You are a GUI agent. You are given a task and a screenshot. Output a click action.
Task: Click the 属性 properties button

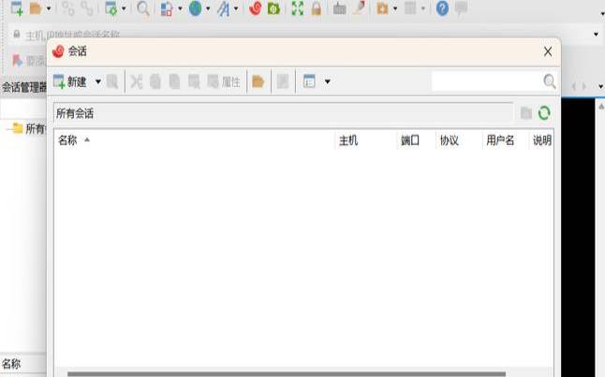(224, 81)
